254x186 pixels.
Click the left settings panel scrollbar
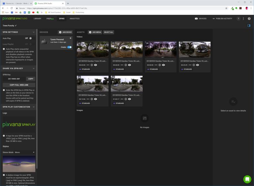(37, 99)
